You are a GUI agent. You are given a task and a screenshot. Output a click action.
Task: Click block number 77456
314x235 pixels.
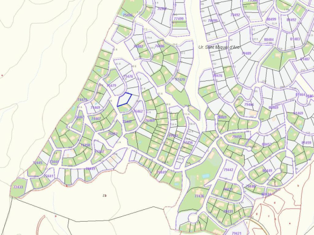click(188, 143)
